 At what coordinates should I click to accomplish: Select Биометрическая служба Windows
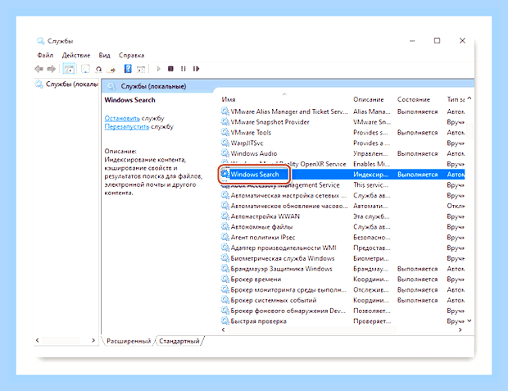tap(283, 258)
